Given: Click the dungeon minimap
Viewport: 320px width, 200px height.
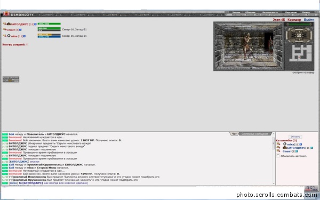Looking at the screenshot, I should (x=300, y=53).
